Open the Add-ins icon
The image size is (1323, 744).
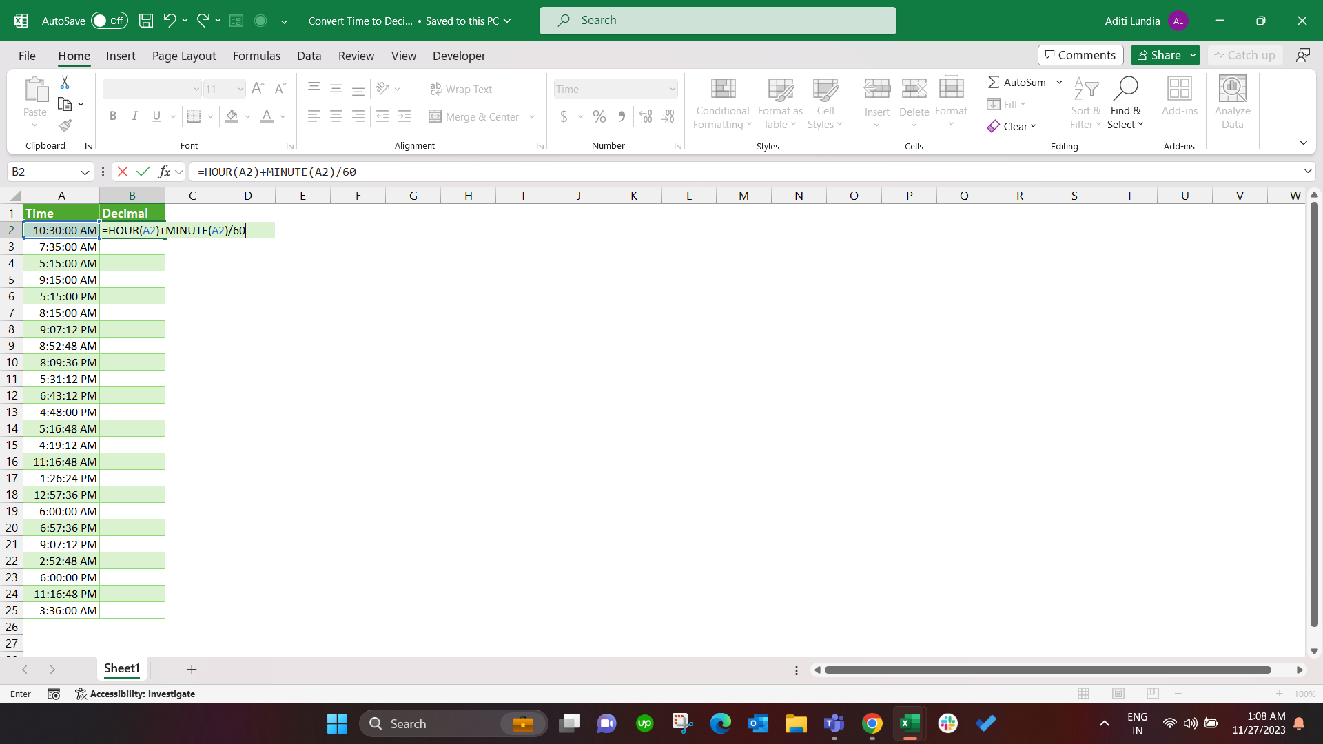[x=1179, y=96]
